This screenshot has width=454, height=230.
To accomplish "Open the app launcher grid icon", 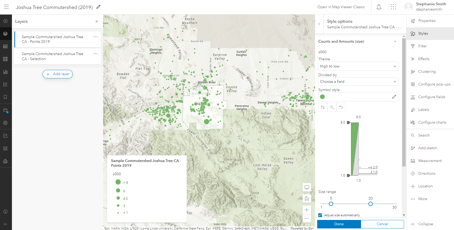I will [x=393, y=7].
